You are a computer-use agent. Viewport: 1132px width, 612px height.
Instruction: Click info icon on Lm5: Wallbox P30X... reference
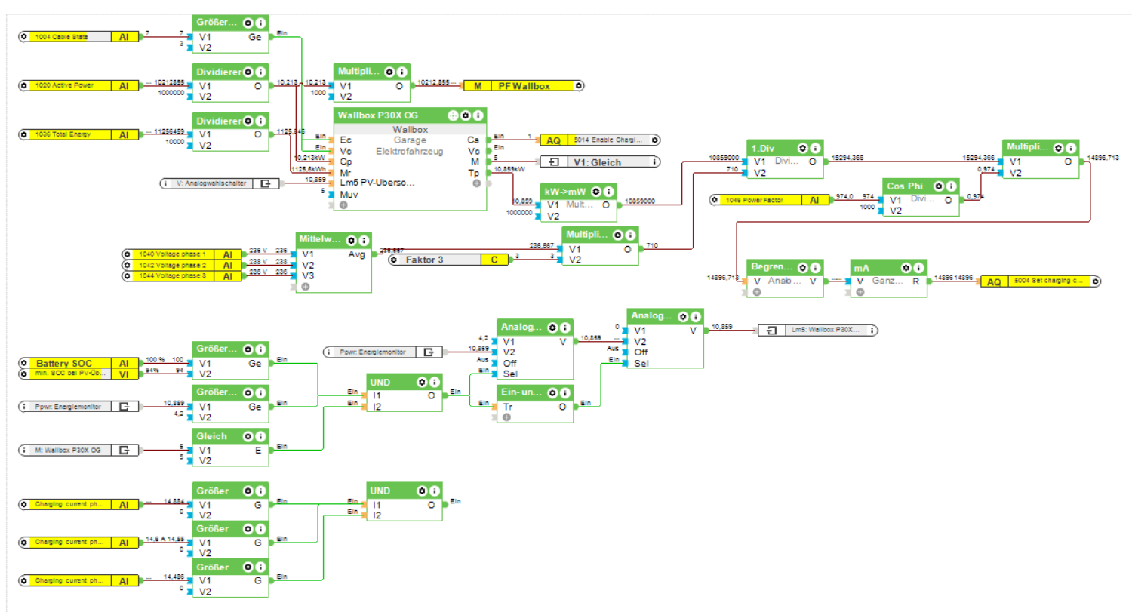[873, 330]
